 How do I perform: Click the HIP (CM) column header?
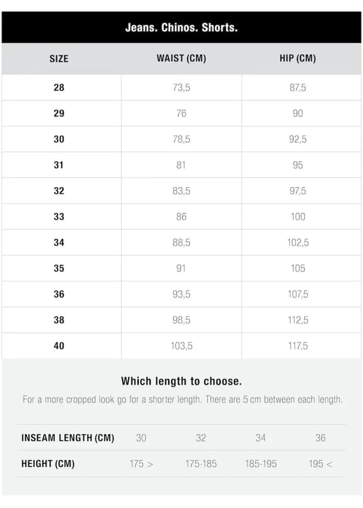tap(298, 58)
